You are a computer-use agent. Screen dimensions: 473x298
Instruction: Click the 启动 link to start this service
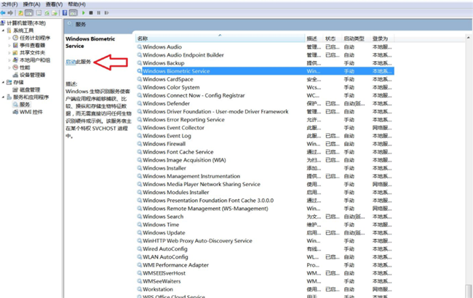tap(71, 63)
